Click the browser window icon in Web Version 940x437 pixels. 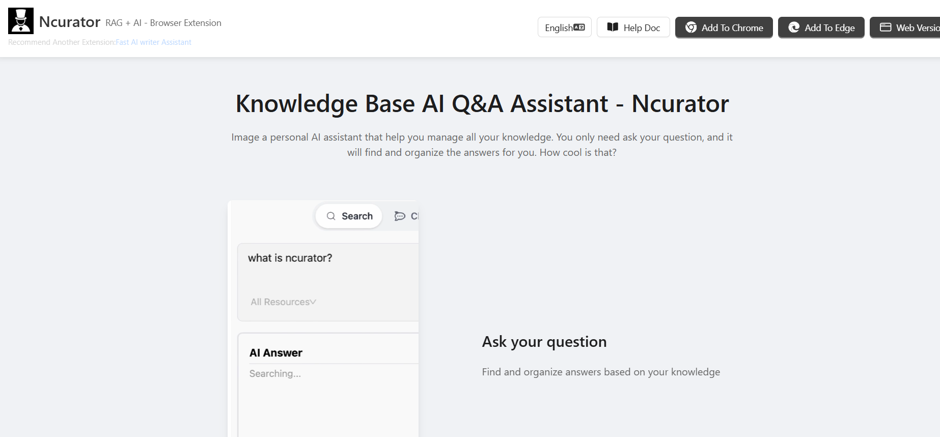point(886,27)
